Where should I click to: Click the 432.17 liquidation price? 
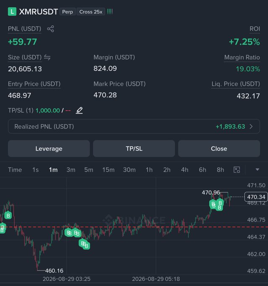[248, 96]
